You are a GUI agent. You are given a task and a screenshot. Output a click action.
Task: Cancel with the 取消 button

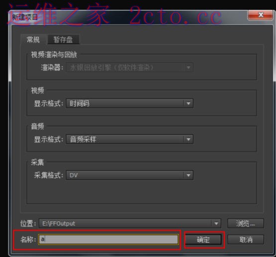tap(246, 240)
